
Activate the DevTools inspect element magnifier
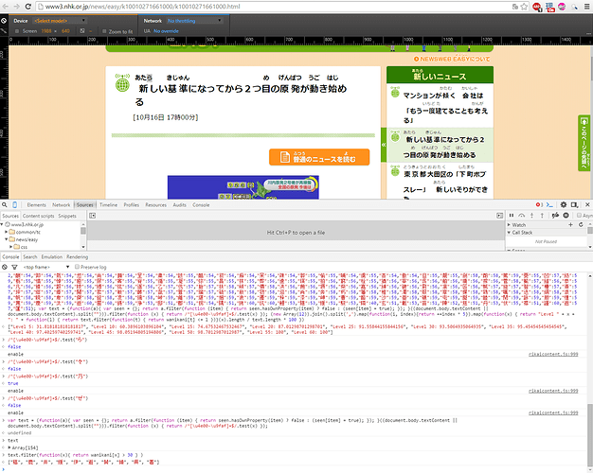coord(5,204)
